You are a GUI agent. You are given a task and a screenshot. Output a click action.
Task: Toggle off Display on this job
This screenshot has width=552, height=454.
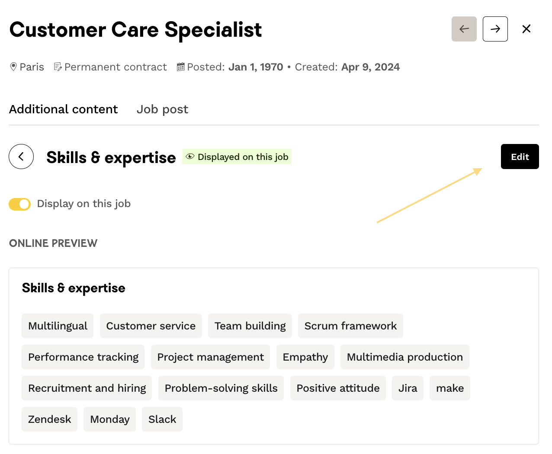click(x=19, y=204)
